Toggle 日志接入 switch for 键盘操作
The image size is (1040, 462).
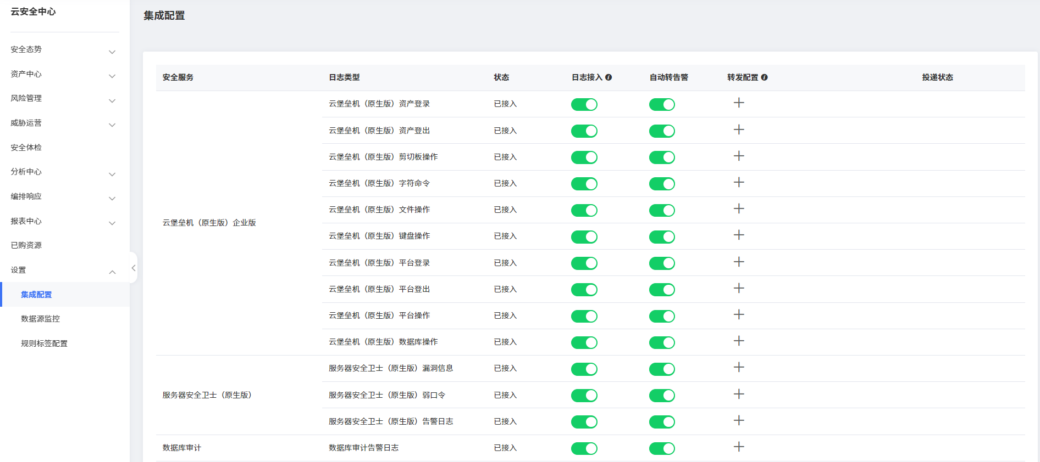[584, 237]
